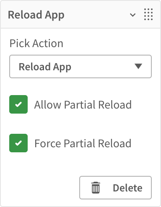Click the white checkmark in Force Partial Reload
The height and width of the screenshot is (207, 161).
coord(18,143)
